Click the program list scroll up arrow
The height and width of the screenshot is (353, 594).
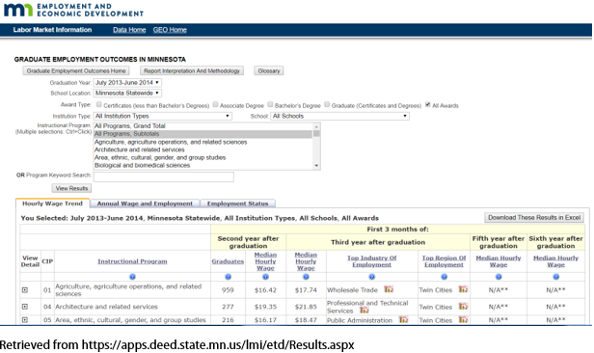(x=316, y=125)
